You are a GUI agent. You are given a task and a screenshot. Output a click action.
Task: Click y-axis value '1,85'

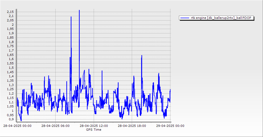10,38
